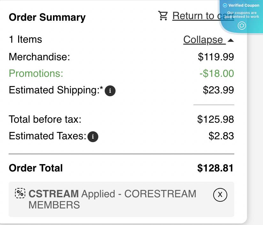
Task: Click the circular badge icon under coupon guarantee
Action: coord(242,25)
